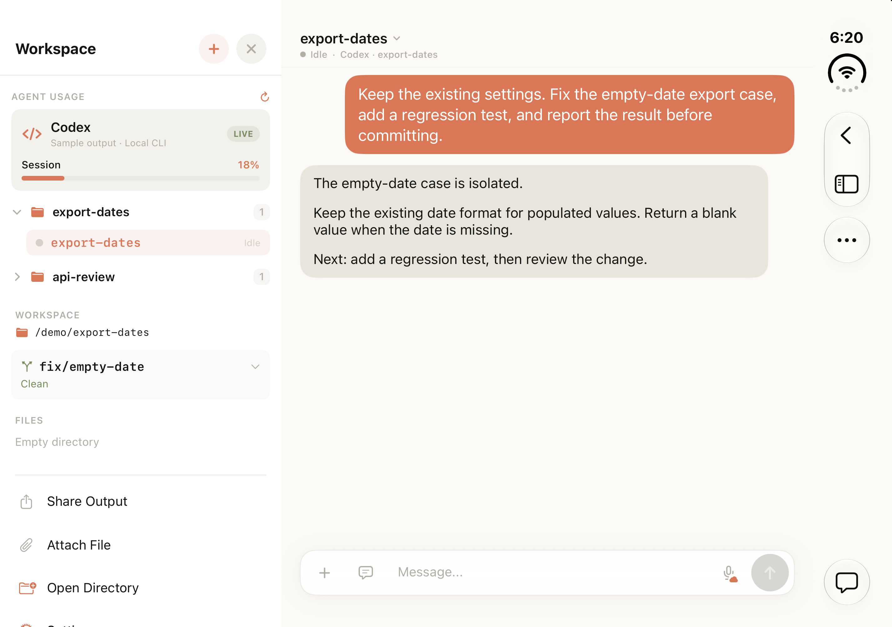Click the /demo/export-dates workspace path
The width and height of the screenshot is (892, 627).
[92, 333]
